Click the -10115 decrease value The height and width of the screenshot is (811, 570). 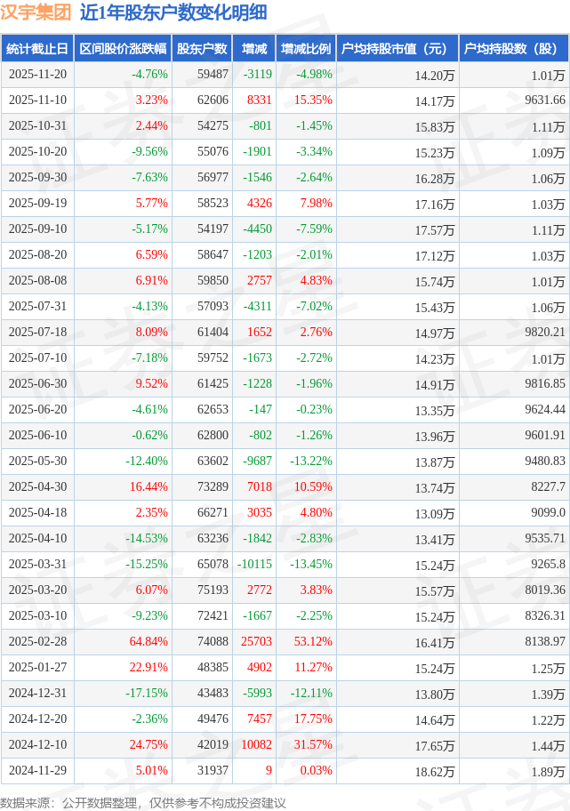click(254, 564)
